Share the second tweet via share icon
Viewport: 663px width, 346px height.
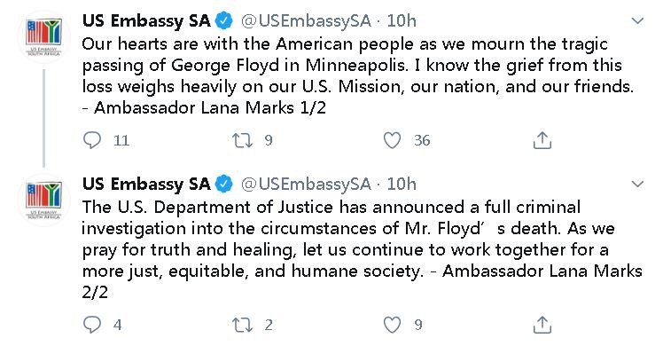(542, 325)
